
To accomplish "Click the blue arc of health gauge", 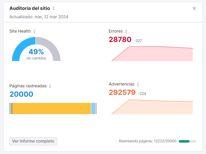I will [x=19, y=47].
